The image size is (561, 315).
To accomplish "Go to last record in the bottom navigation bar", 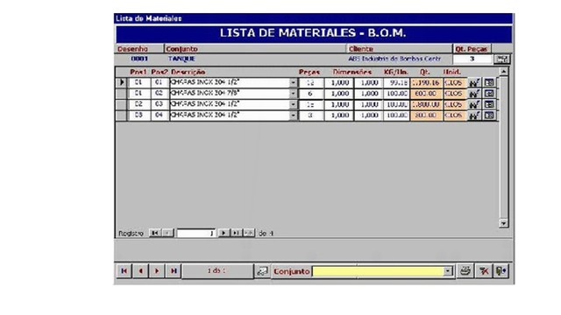I will (x=174, y=271).
